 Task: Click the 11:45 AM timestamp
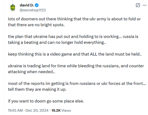[x=15, y=110]
